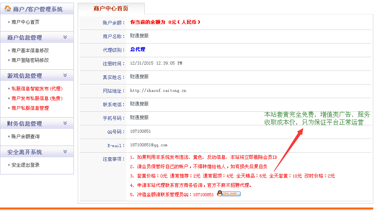
Task: Click notice 3 listing 套黄价格
Action: click(x=232, y=176)
